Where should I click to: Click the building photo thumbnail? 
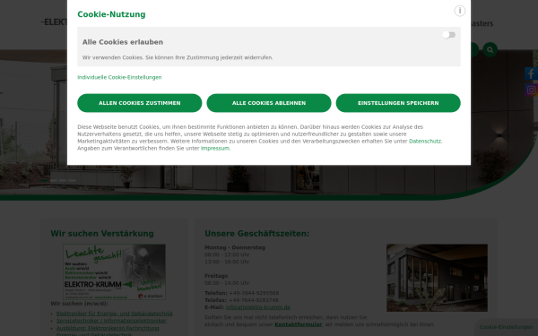[x=437, y=278]
